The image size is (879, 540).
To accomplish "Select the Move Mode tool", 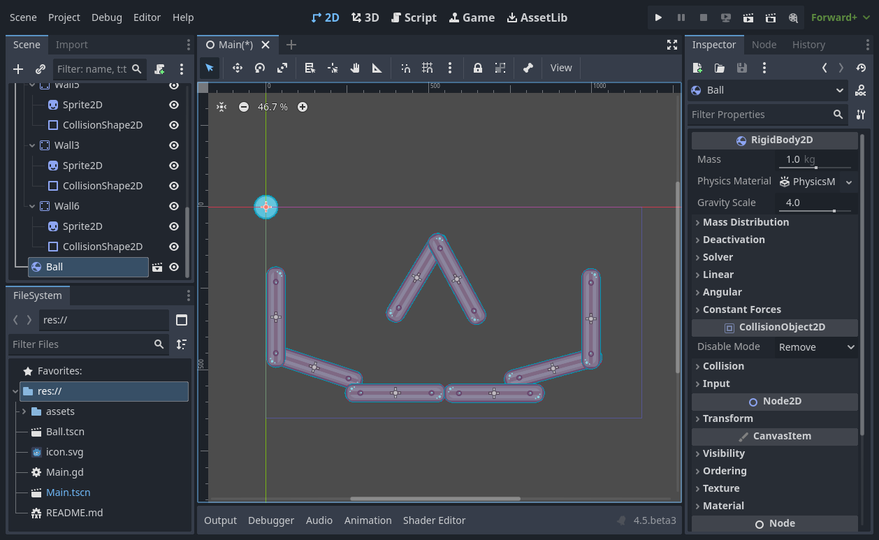I will [x=237, y=68].
